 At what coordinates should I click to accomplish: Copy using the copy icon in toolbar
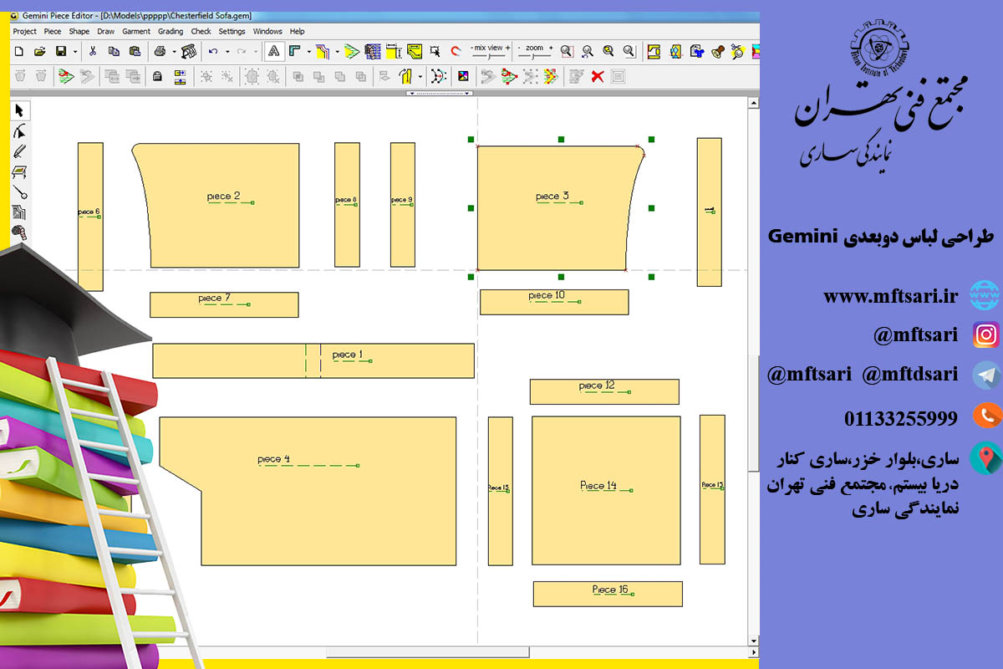click(114, 51)
